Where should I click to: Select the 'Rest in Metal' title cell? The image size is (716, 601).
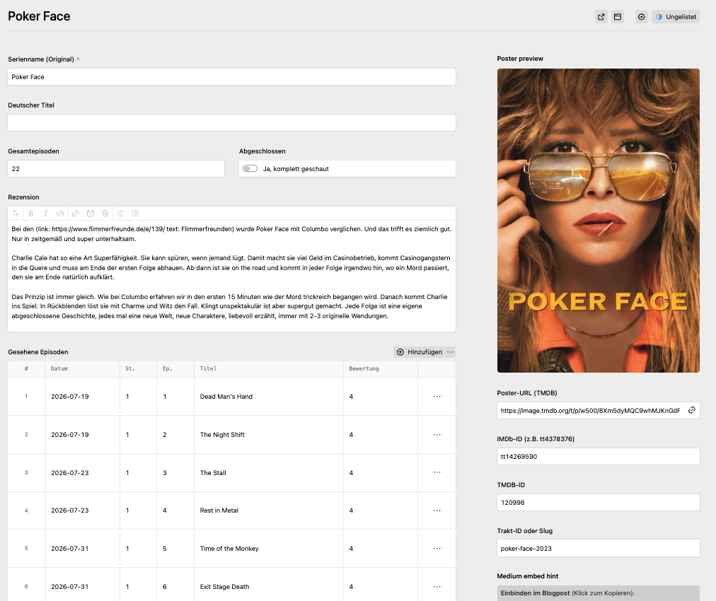(269, 510)
